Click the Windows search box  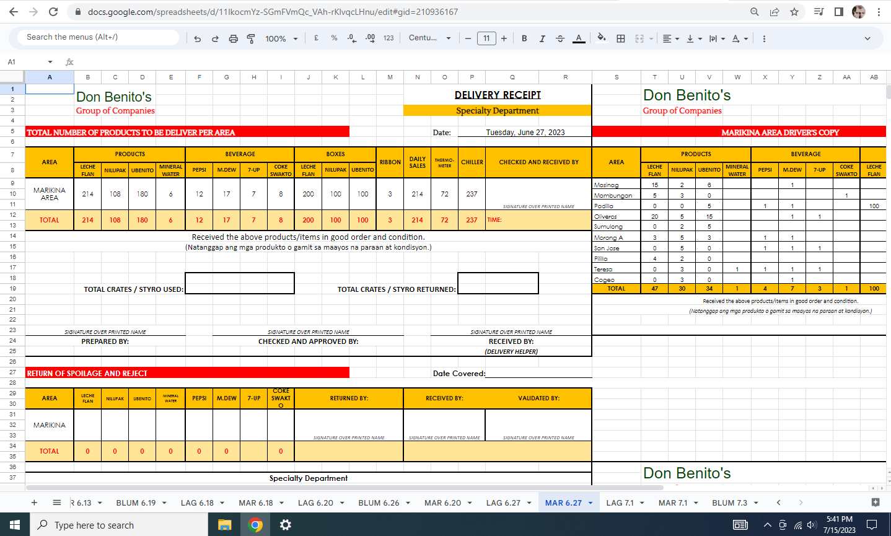(119, 525)
